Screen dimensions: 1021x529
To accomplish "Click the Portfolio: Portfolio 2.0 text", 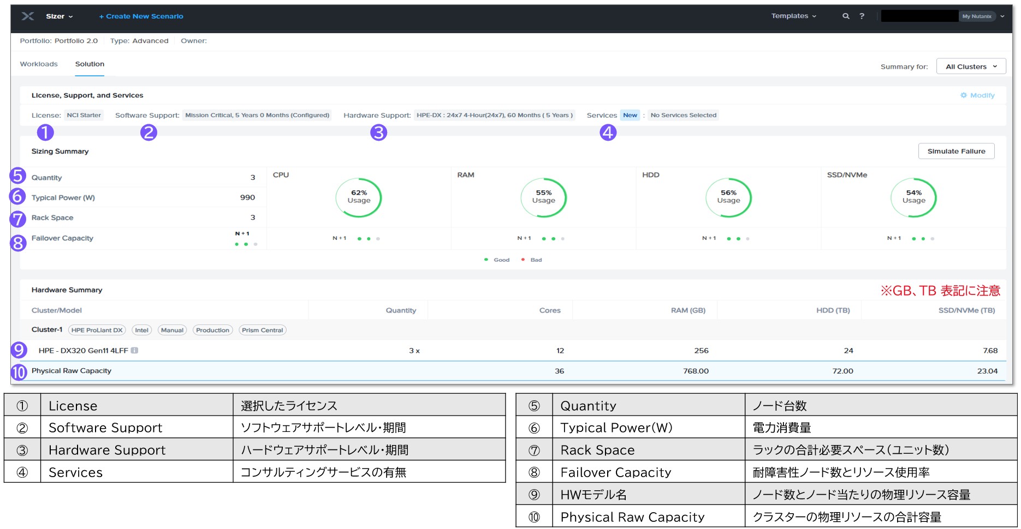I will 59,41.
